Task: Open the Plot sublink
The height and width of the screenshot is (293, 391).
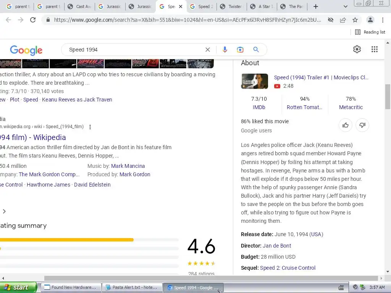Action: coord(15,100)
